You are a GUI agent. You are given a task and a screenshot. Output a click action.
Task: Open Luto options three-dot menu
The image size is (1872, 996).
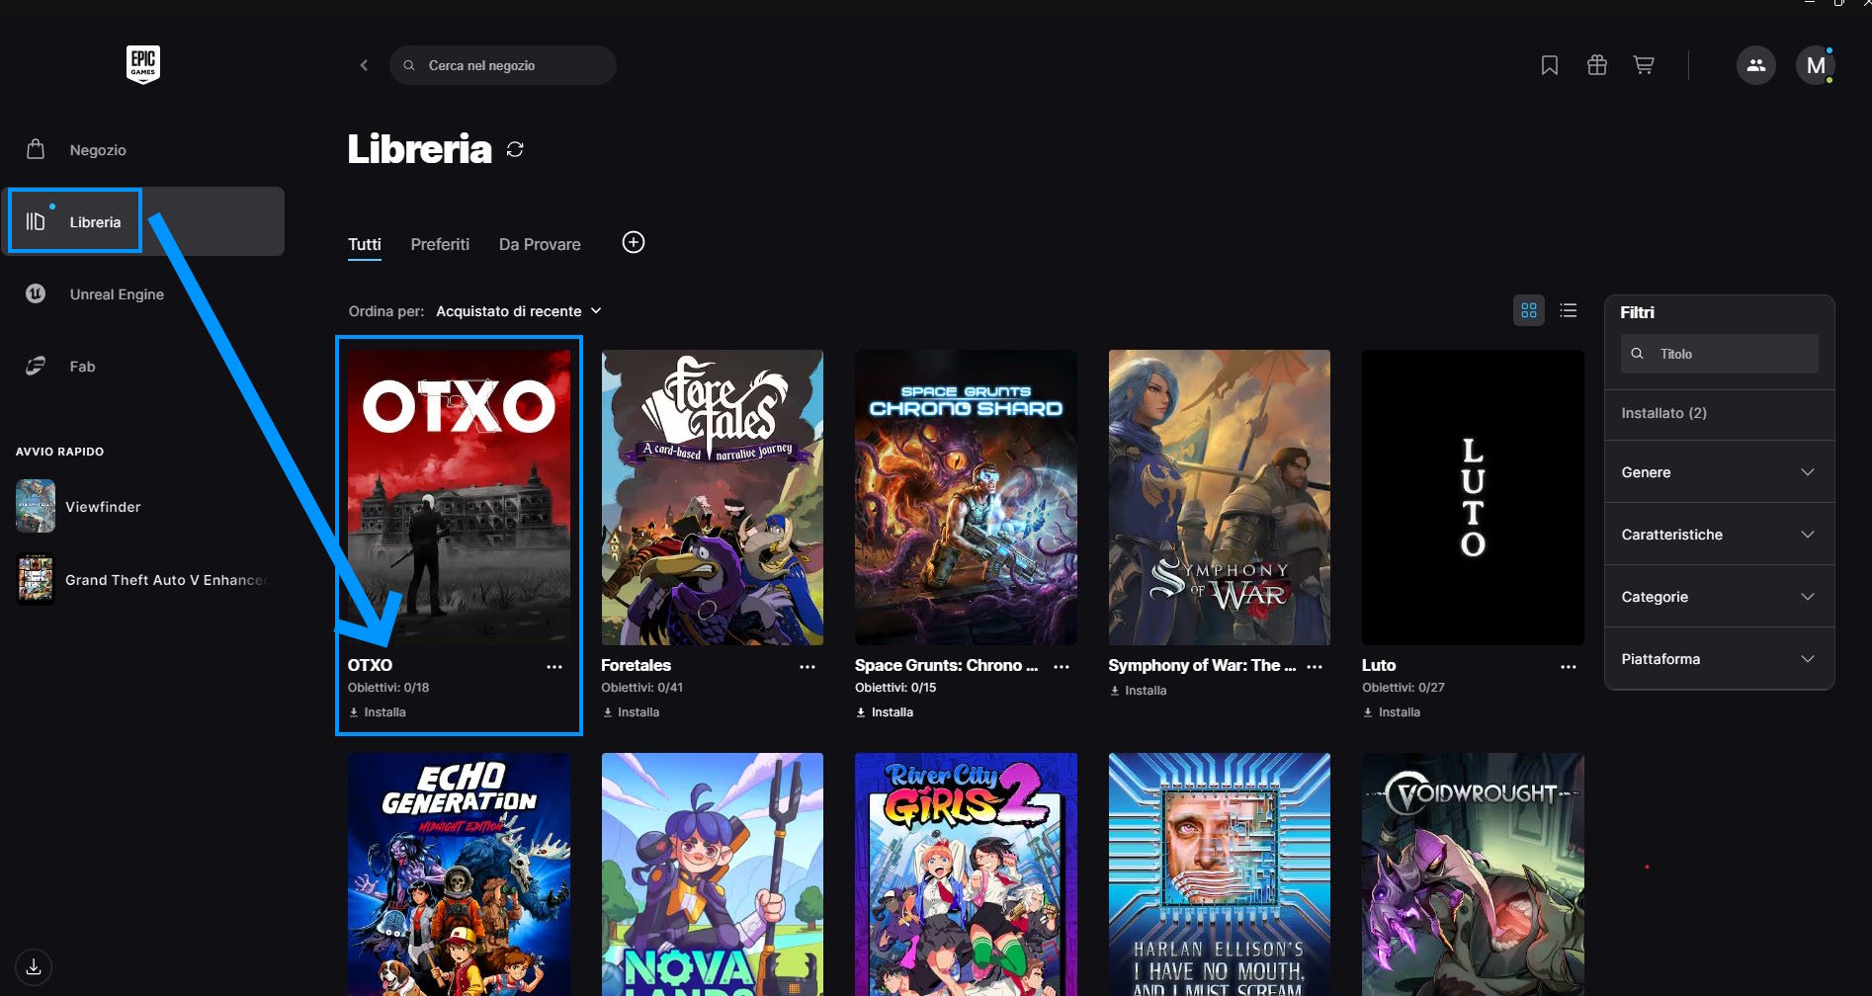[1569, 667]
